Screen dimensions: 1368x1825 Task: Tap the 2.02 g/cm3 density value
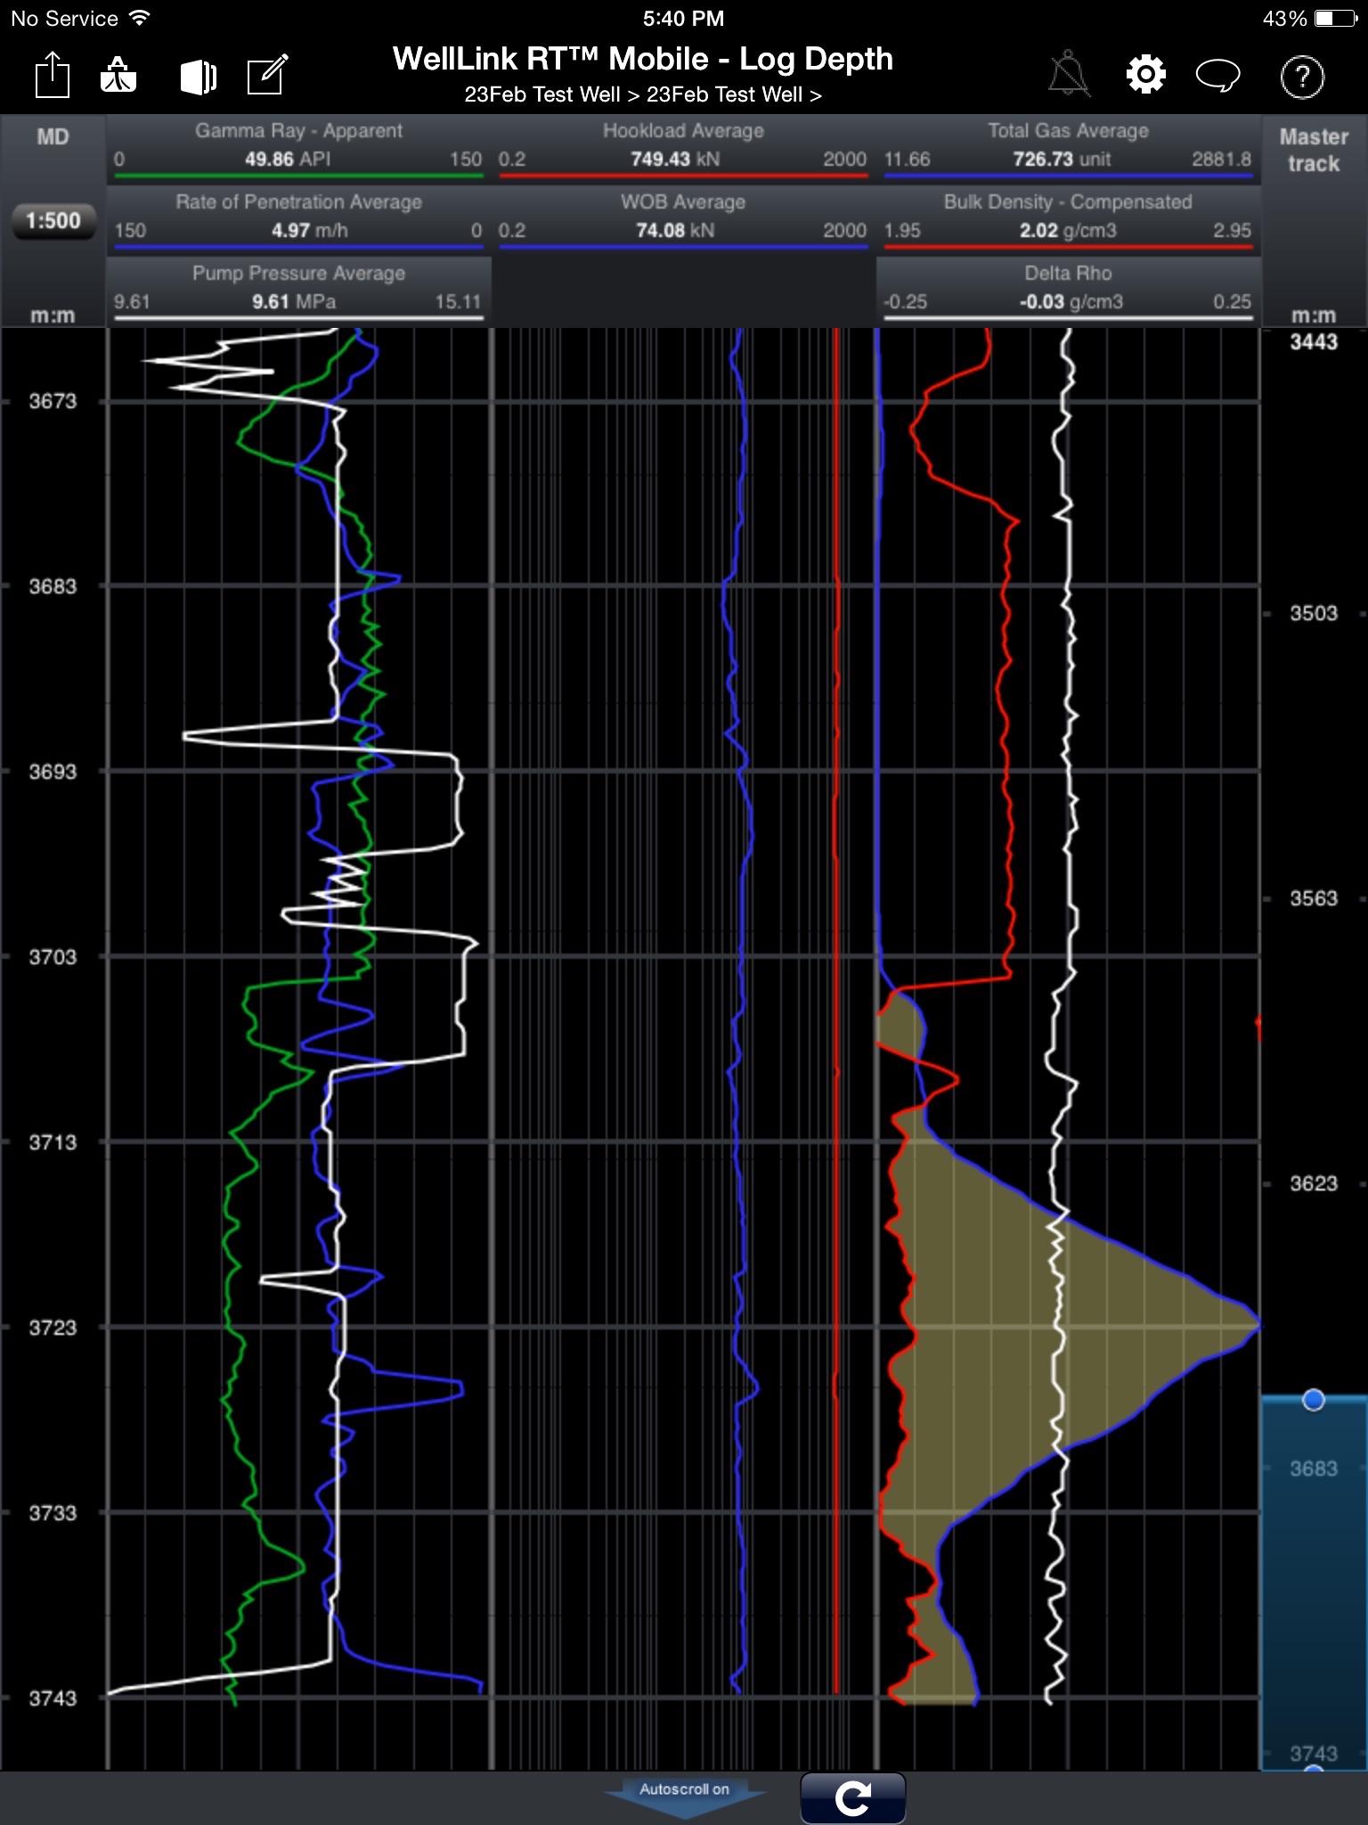pyautogui.click(x=1068, y=231)
